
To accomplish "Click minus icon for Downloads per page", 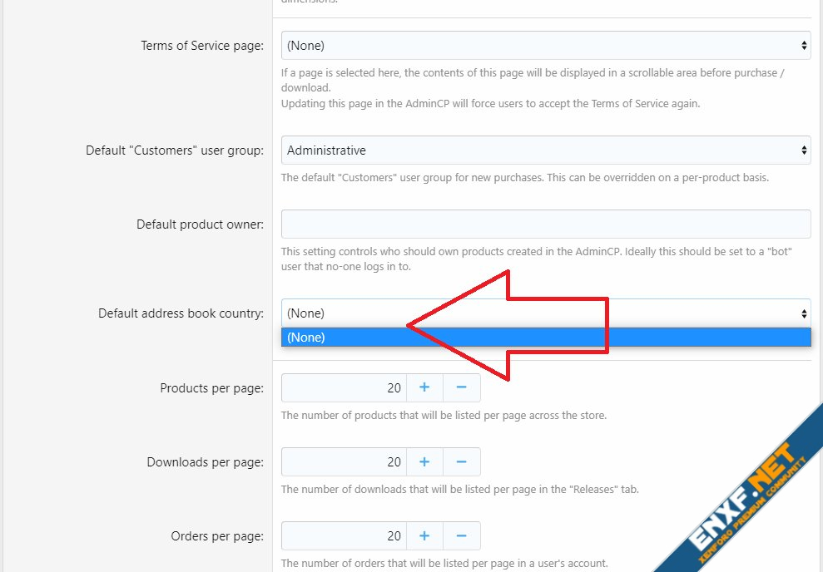I will tap(462, 461).
